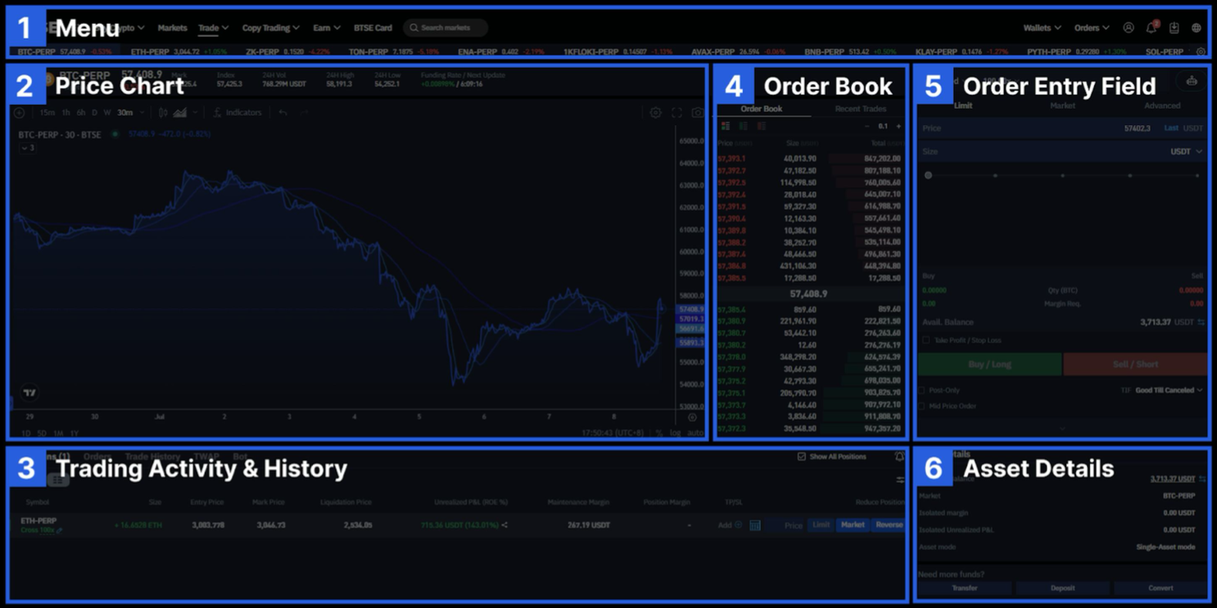The height and width of the screenshot is (608, 1217).
Task: Open the globe language selector icon
Action: 1197,28
